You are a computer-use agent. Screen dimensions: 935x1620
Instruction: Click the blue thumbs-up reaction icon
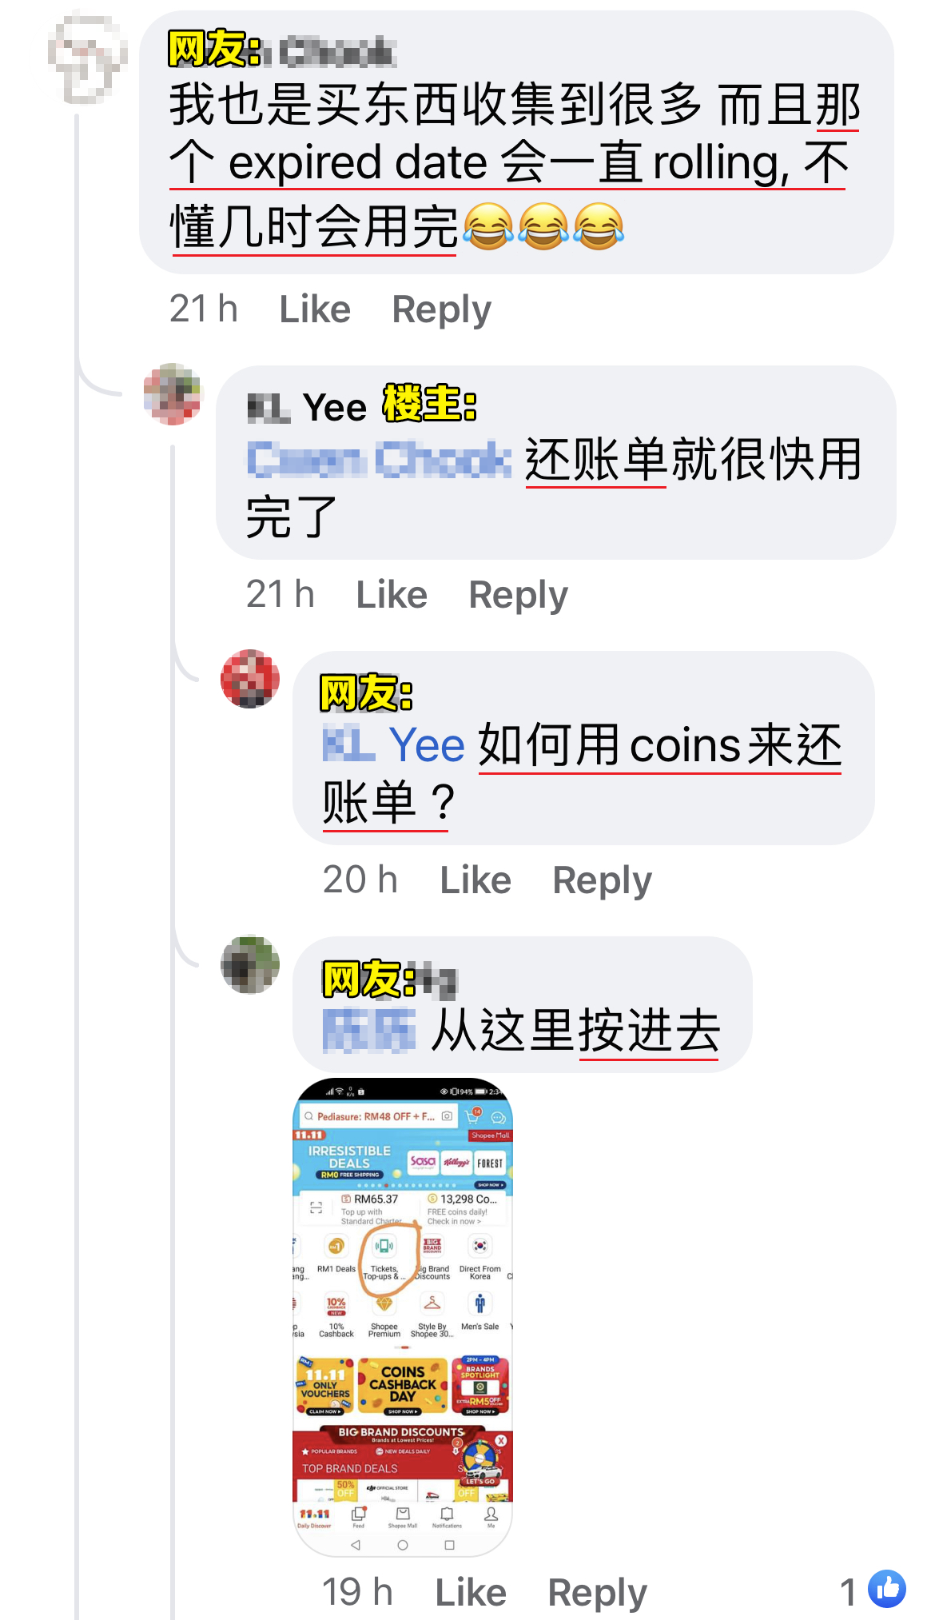pyautogui.click(x=887, y=1589)
